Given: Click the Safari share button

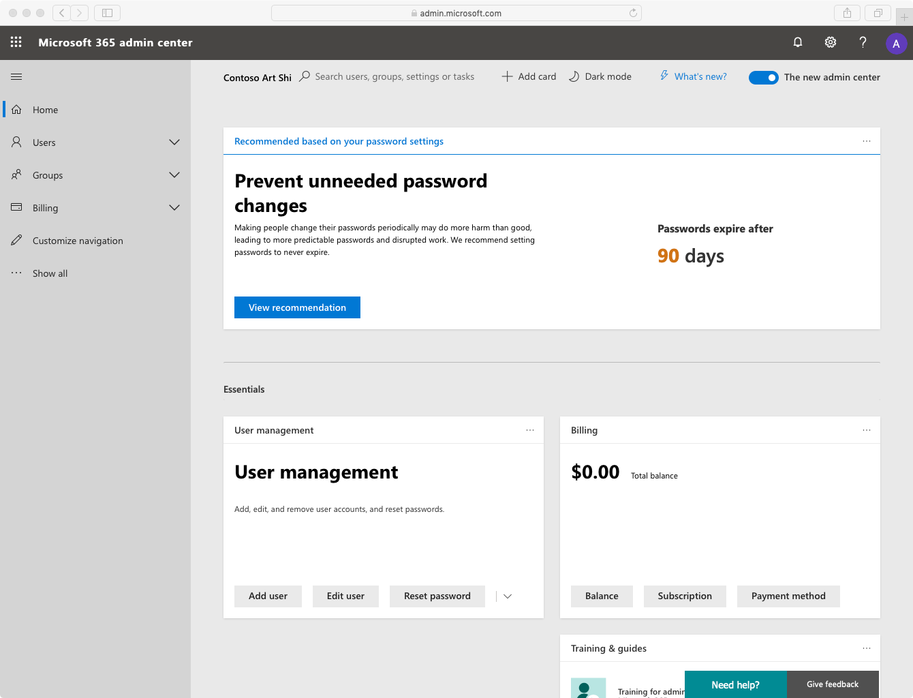Looking at the screenshot, I should pos(847,13).
